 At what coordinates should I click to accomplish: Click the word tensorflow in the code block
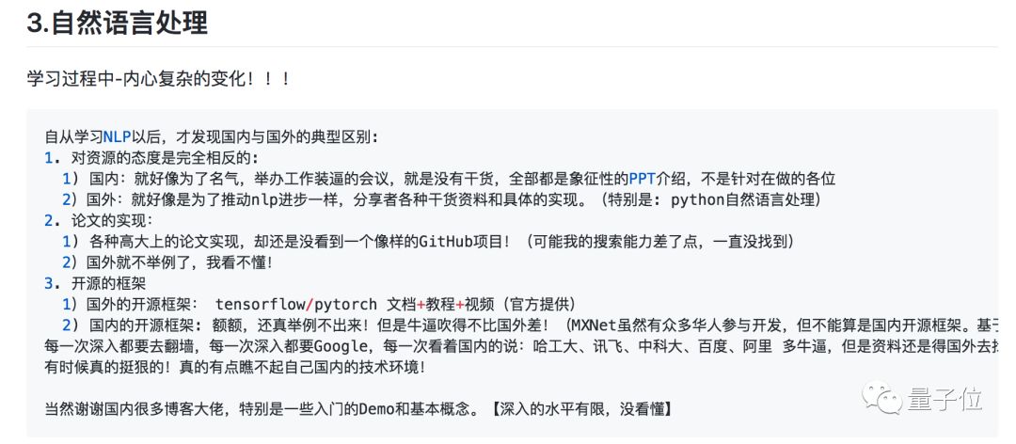(258, 304)
